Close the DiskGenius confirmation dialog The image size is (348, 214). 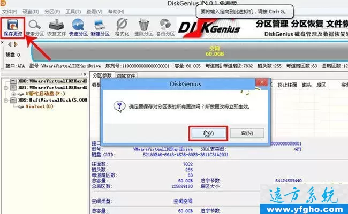262,82
